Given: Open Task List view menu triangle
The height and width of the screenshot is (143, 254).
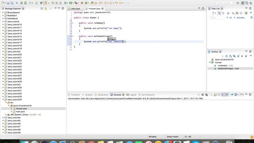Looking at the screenshot, I should (251, 12).
